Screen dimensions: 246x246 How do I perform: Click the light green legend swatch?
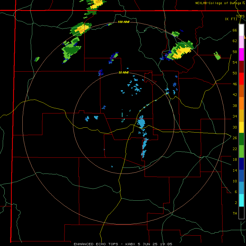(x=241, y=151)
